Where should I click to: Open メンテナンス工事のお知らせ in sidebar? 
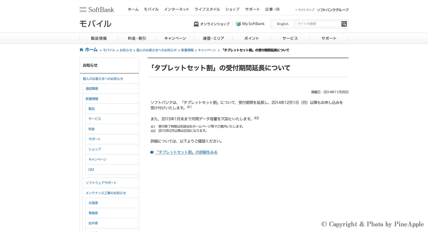pos(106,193)
